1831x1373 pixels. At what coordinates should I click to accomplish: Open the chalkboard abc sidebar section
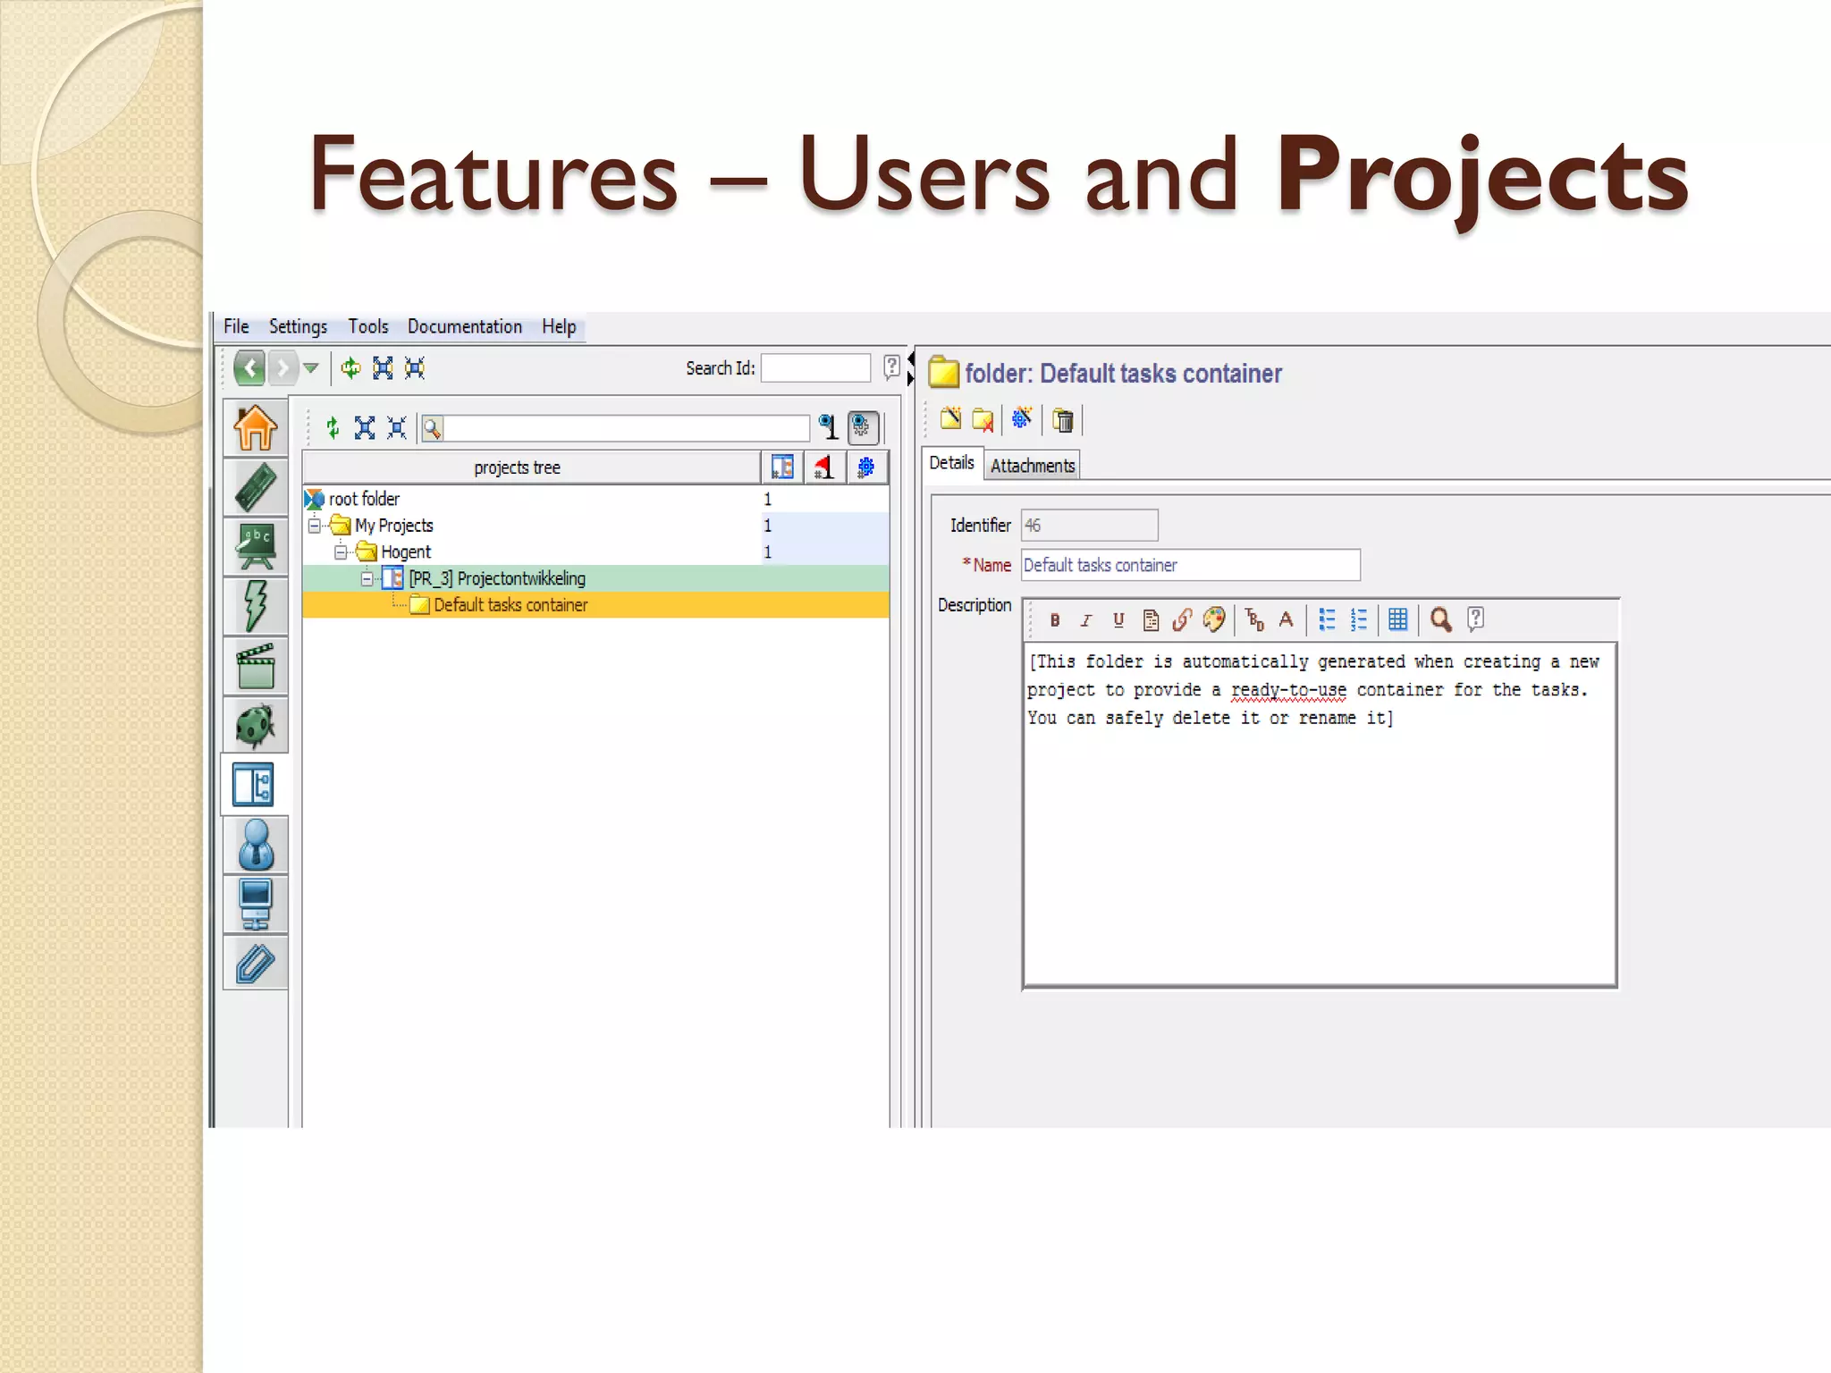point(256,546)
